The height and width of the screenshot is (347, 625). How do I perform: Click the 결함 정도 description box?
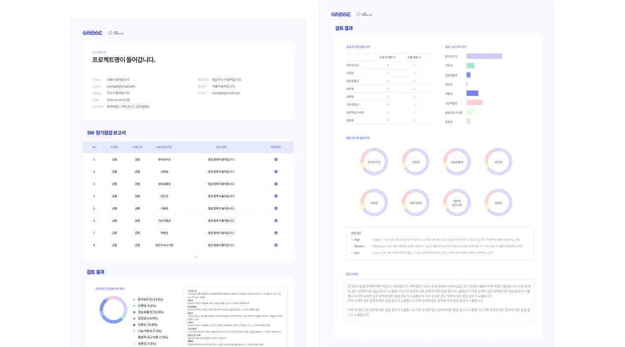(x=439, y=243)
